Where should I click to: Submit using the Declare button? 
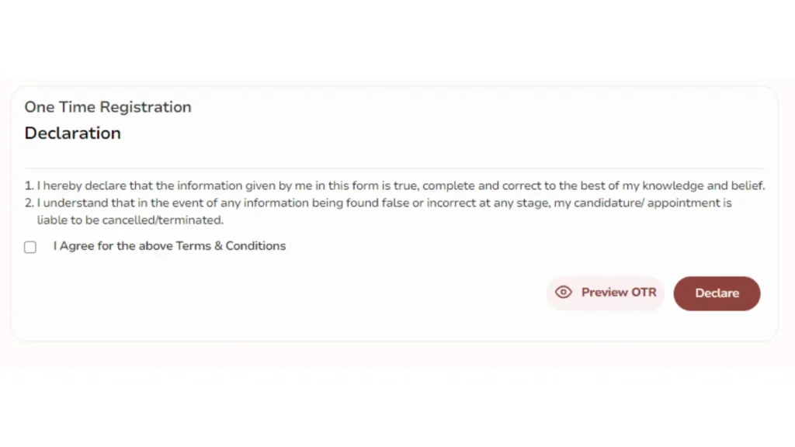coord(717,293)
